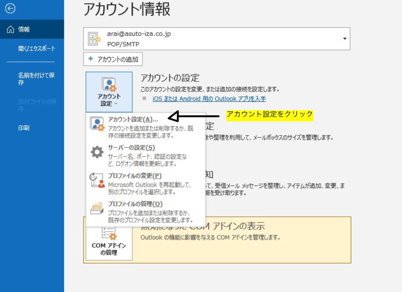Select 名前を付けて保存 in the sidebar
The image size is (402, 292).
[36, 79]
